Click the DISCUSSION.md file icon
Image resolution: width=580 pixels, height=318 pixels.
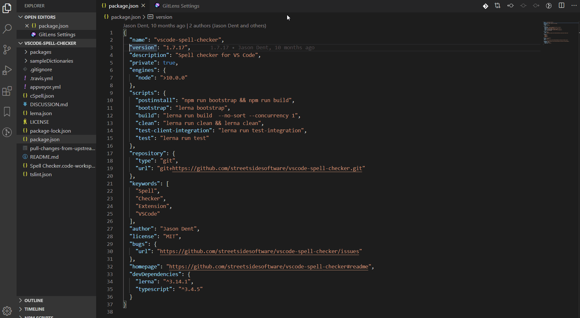tap(25, 104)
